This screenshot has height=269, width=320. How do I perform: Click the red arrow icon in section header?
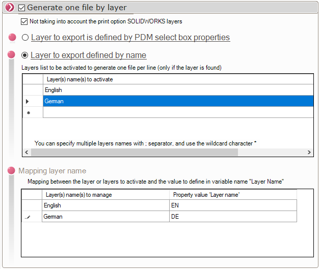[9, 8]
